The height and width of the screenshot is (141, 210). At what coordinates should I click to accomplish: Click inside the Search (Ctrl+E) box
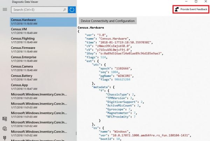click(38, 9)
